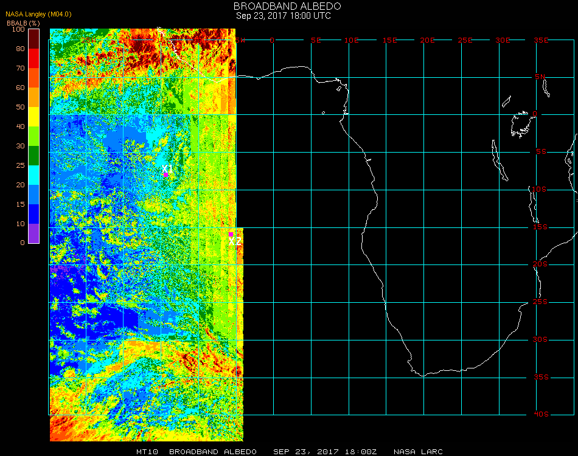578x456 pixels.
Task: Click the legend value 70
Action: (20, 68)
